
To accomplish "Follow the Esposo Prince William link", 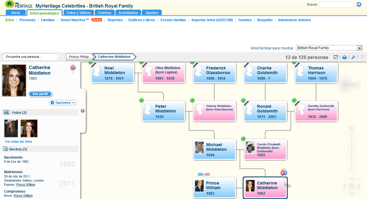I will pyautogui.click(x=26, y=184).
